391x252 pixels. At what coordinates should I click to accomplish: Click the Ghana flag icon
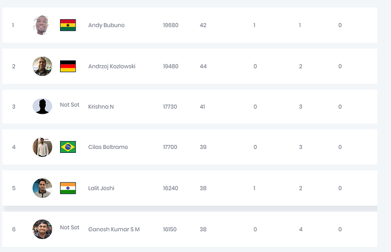pos(68,25)
